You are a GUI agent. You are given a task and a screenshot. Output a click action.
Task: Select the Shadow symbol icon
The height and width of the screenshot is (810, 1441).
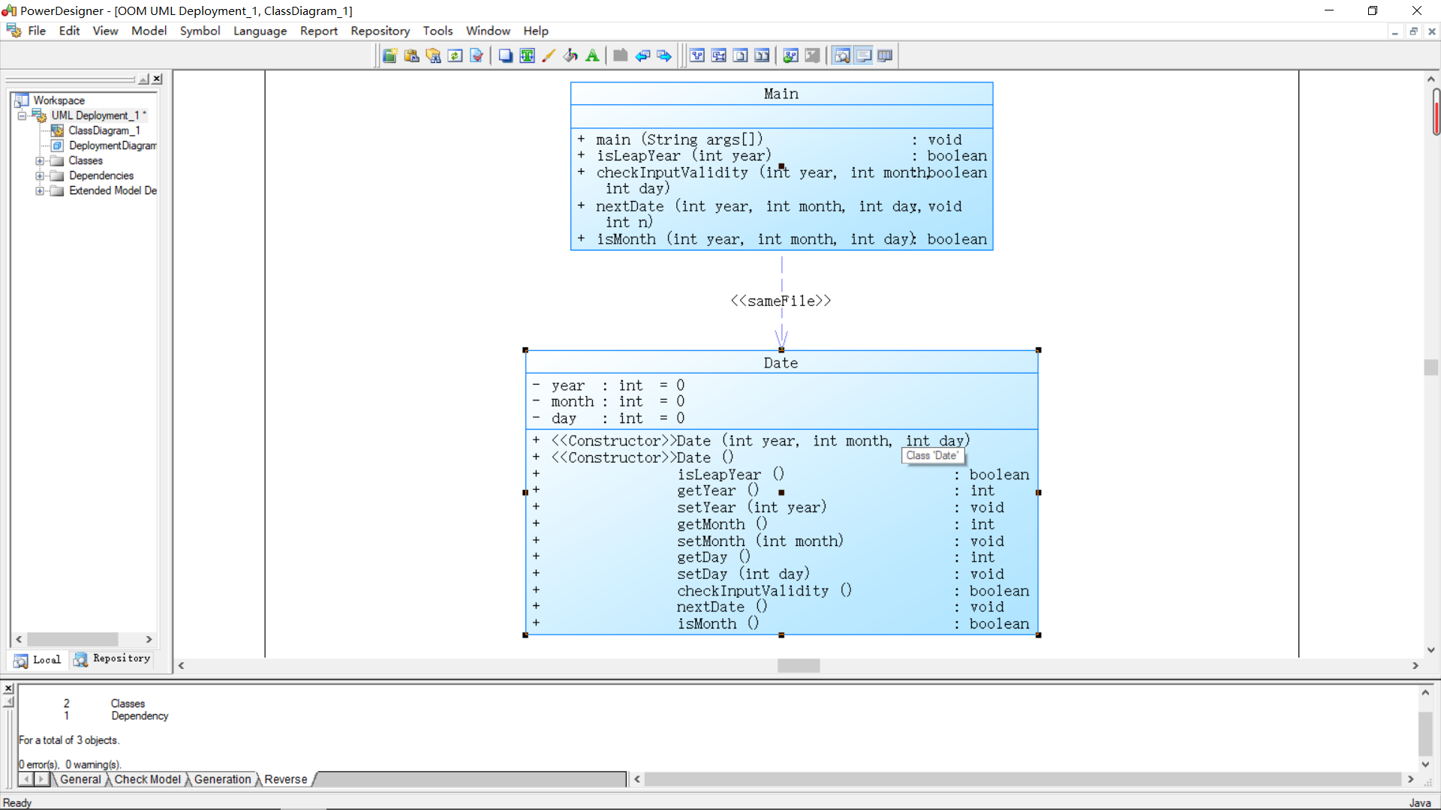[x=506, y=55]
